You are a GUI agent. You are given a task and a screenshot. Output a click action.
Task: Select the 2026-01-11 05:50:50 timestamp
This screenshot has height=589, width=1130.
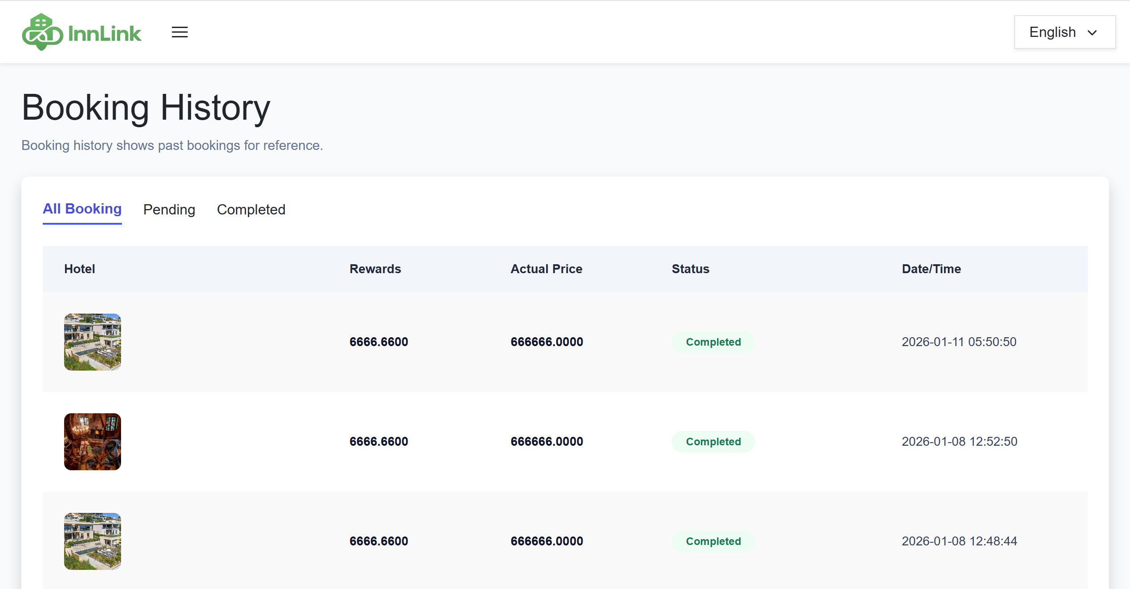coord(959,342)
